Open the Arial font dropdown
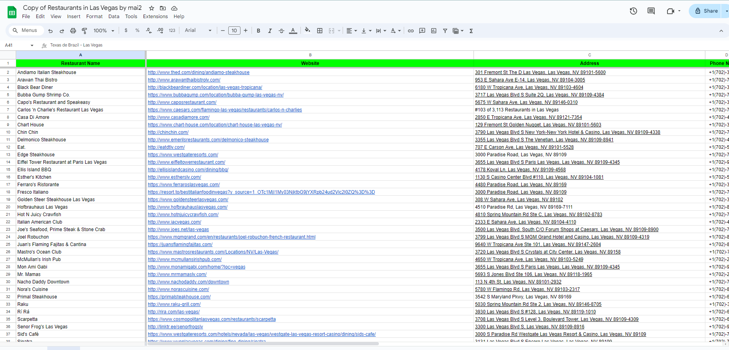Viewport: 729px width, 350px height. click(x=198, y=30)
